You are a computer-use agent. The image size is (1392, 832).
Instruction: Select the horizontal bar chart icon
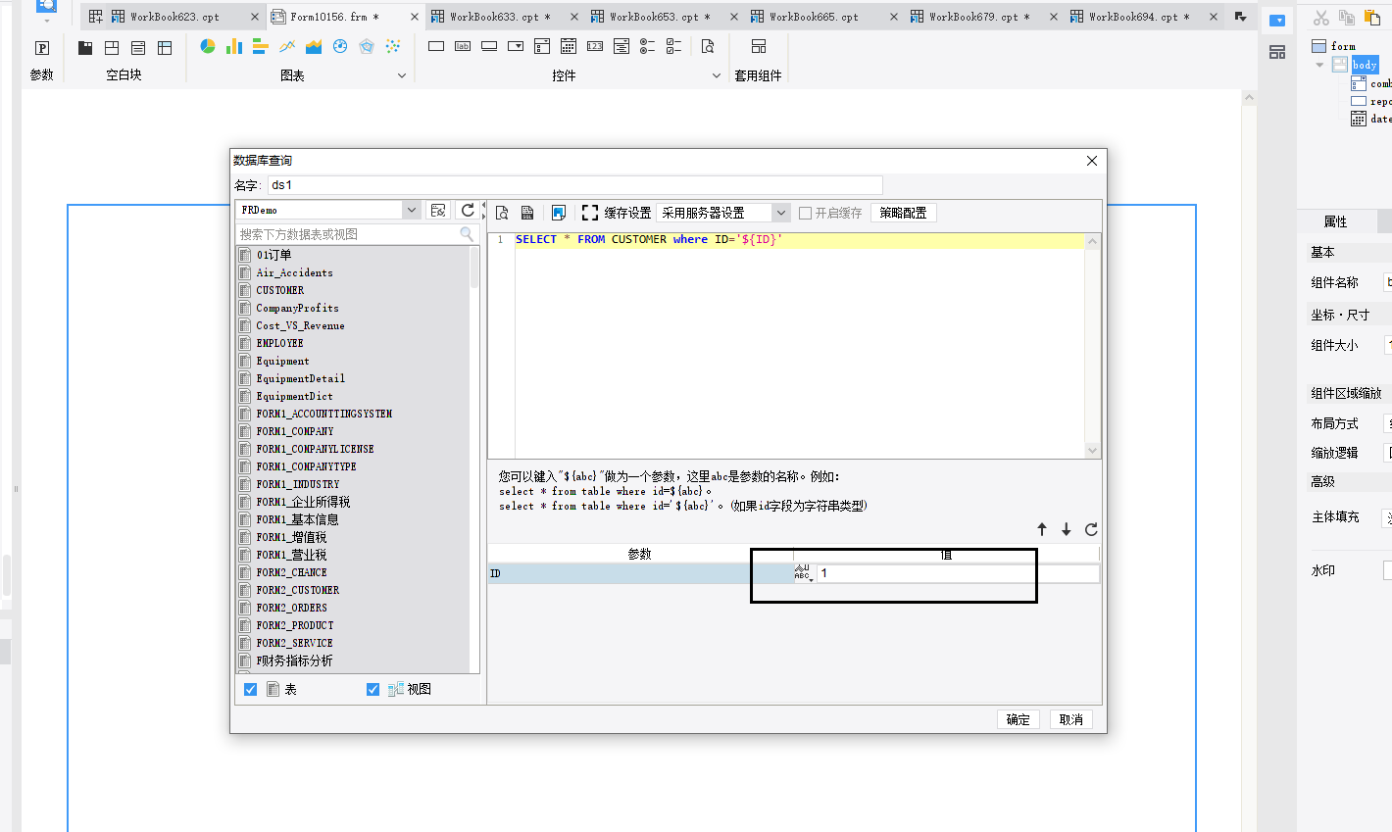tap(260, 46)
